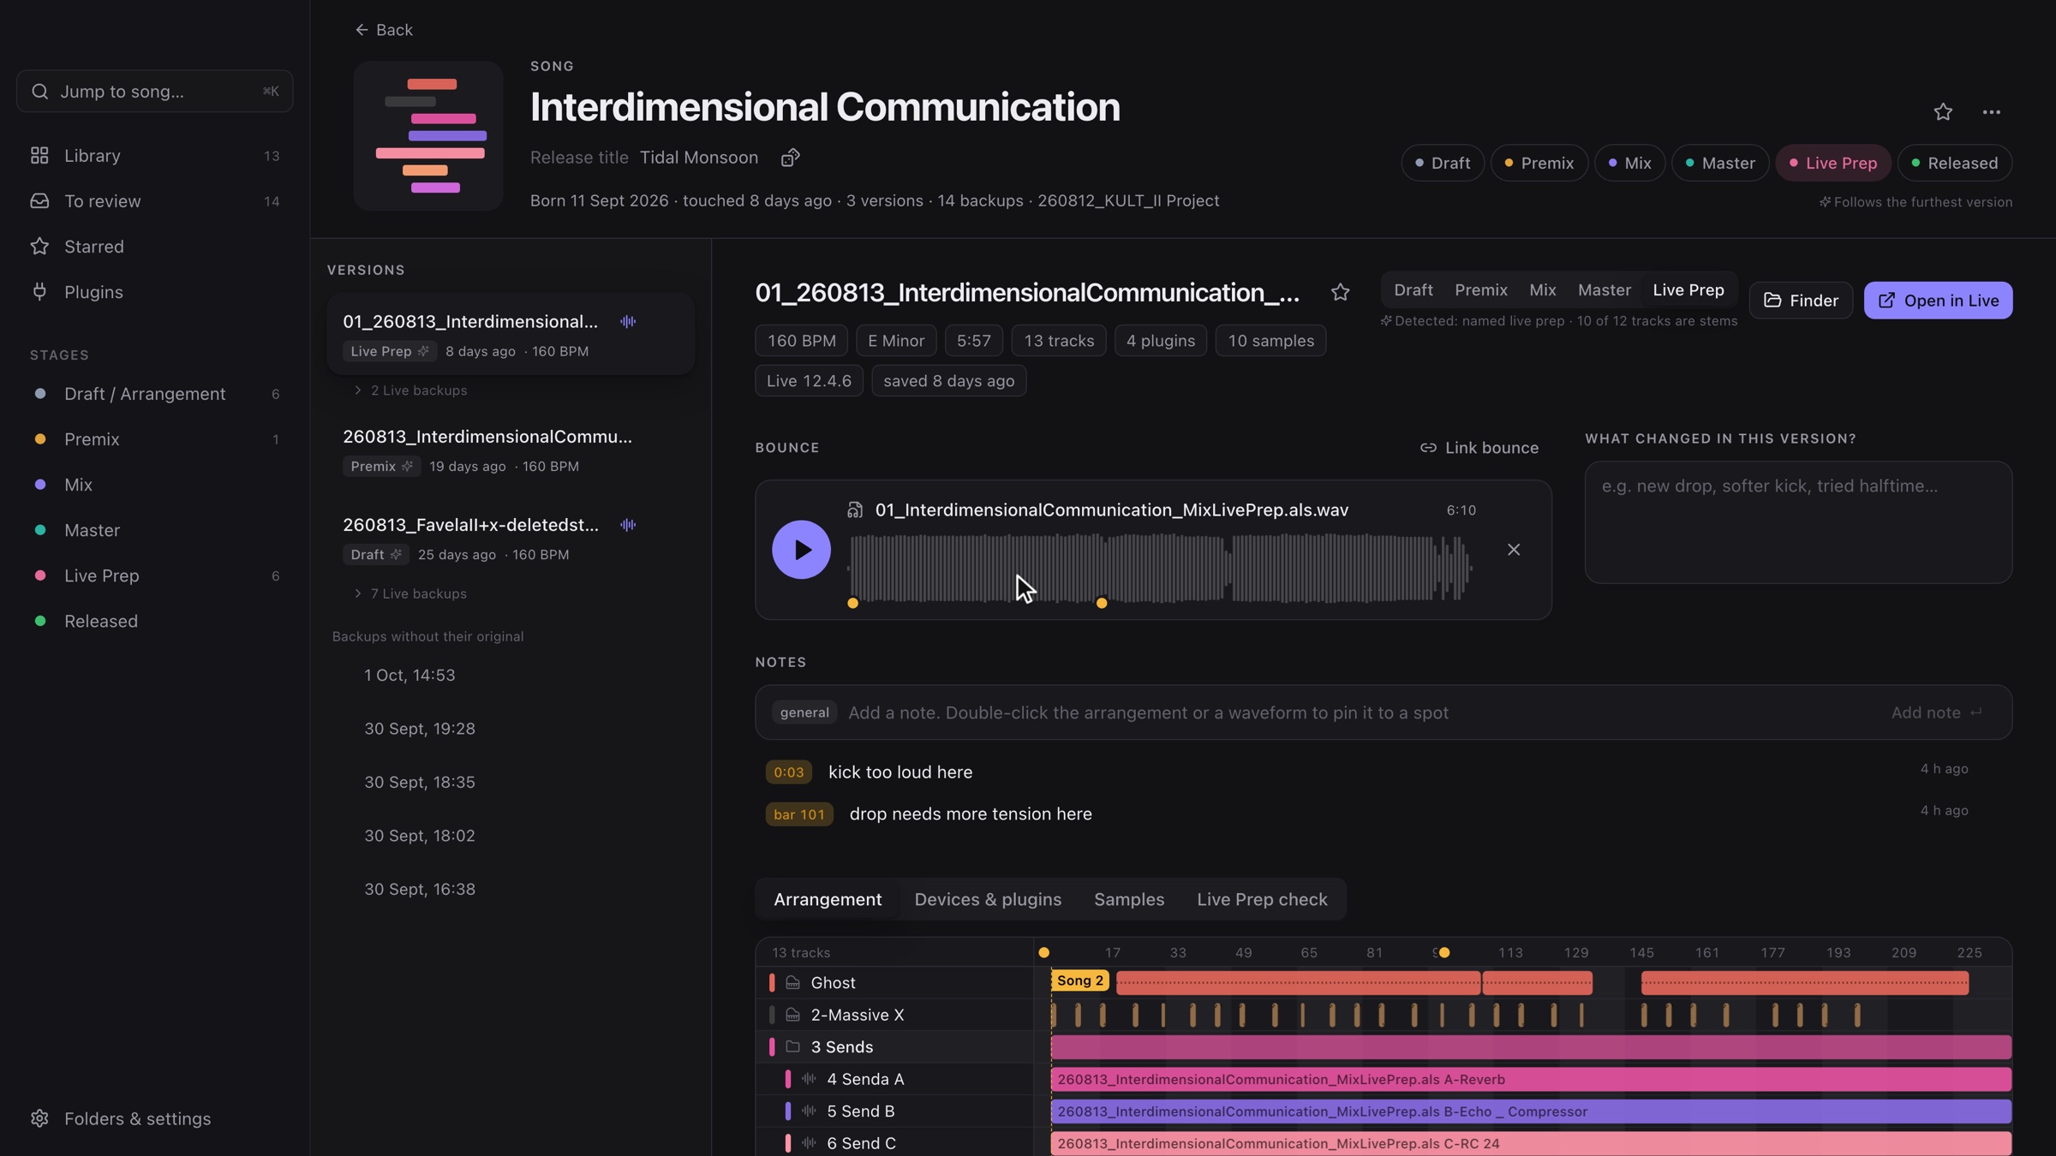Click the 4 Senda A audio track icon
The height and width of the screenshot is (1156, 2056).
coord(809,1079)
